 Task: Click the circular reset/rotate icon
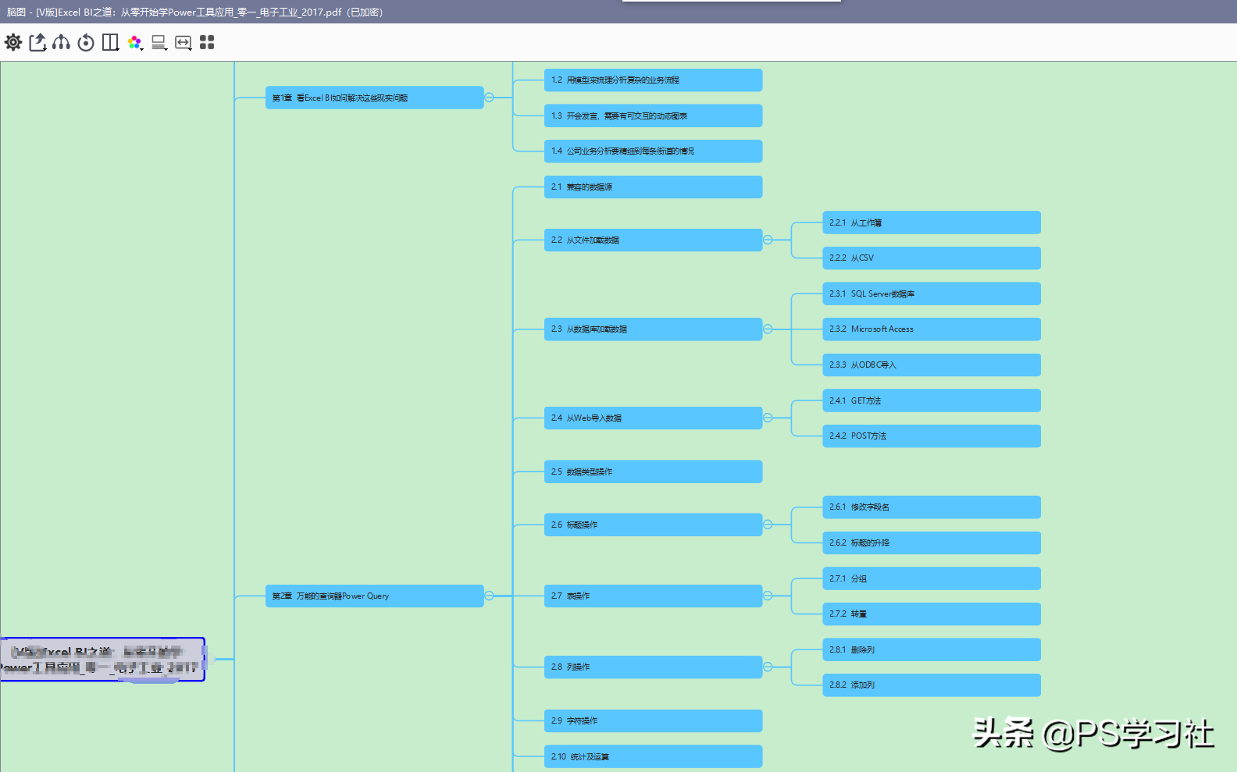coord(86,42)
